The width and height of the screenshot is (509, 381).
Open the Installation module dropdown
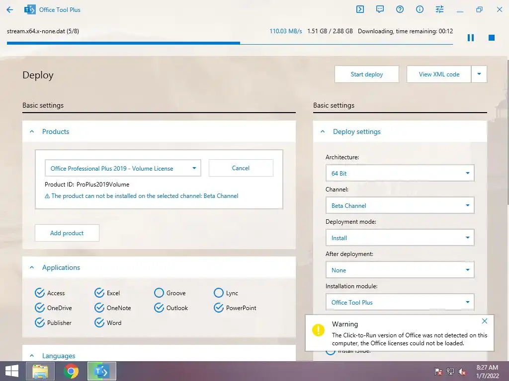tap(400, 302)
